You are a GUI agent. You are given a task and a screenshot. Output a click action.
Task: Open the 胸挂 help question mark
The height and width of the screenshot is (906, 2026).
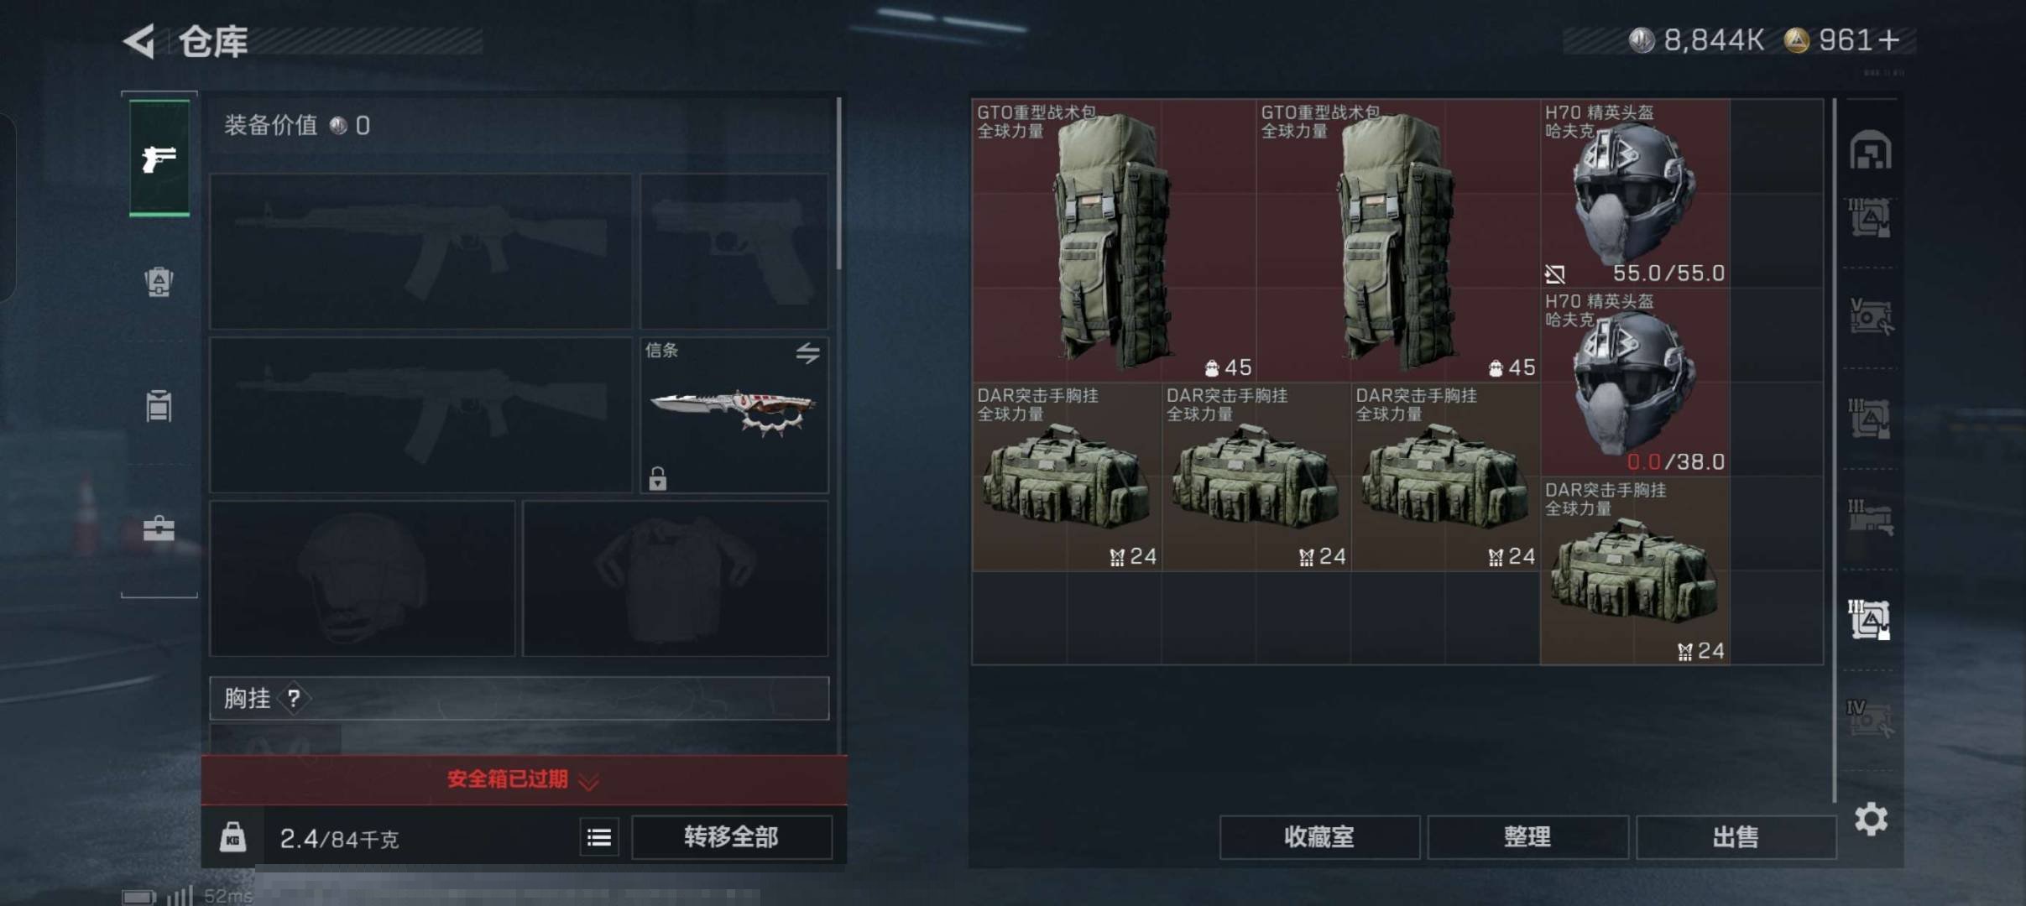[x=294, y=698]
